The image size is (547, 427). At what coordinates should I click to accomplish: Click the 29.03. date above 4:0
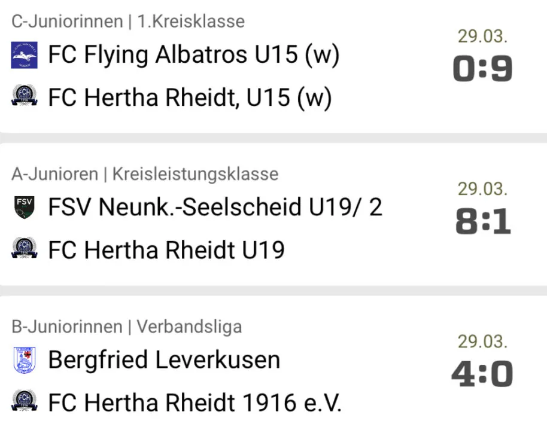(482, 341)
